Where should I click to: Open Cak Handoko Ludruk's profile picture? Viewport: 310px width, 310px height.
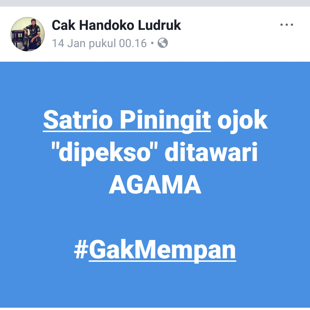pos(28,34)
